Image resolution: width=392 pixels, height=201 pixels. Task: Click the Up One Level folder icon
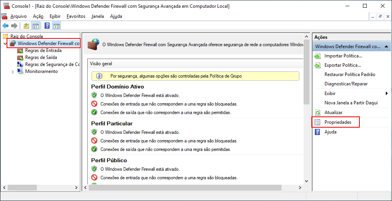pyautogui.click(x=26, y=26)
